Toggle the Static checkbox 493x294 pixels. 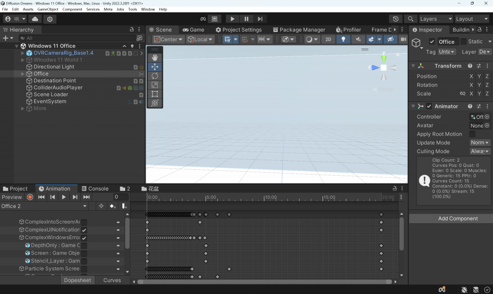pyautogui.click(x=464, y=41)
